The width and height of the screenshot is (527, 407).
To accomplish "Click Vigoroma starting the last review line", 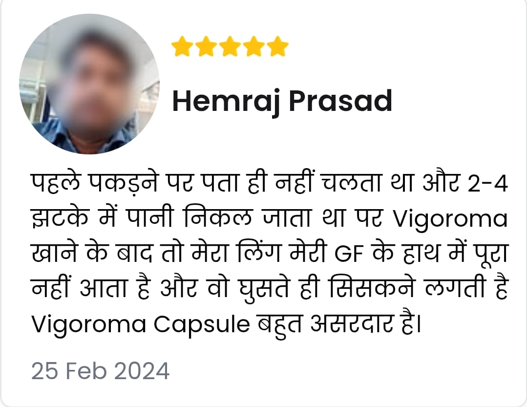I will coord(89,325).
